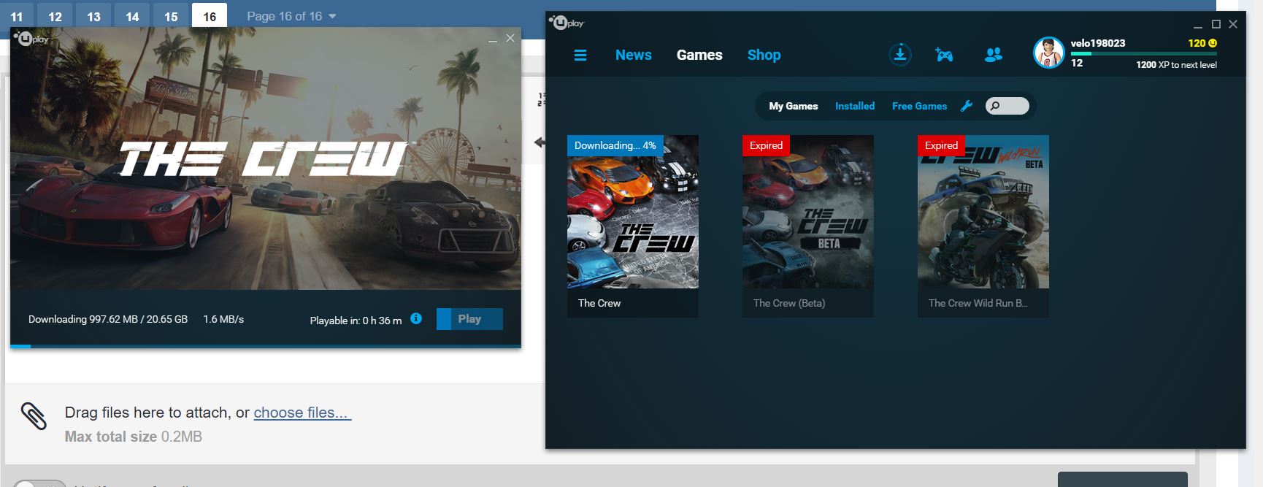The height and width of the screenshot is (487, 1263).
Task: Click the game controller add icon
Action: click(944, 55)
